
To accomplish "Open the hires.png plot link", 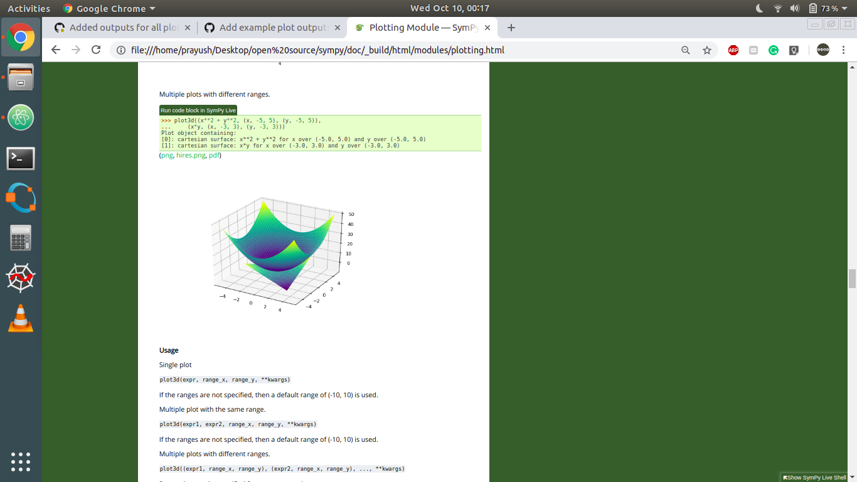I will click(190, 155).
